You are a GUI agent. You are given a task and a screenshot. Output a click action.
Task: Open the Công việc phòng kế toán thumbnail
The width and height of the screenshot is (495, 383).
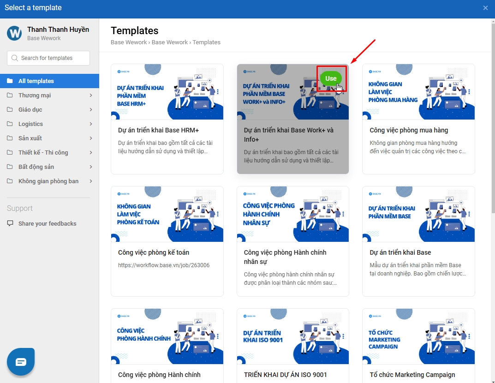coord(167,214)
